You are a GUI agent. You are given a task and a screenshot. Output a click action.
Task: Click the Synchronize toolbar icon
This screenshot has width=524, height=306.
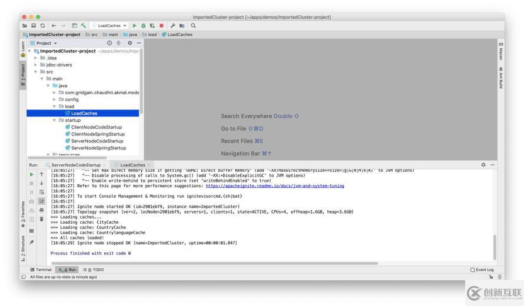click(x=42, y=26)
